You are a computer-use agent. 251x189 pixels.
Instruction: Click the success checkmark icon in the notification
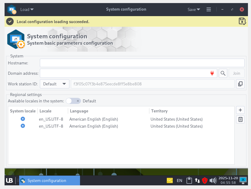pyautogui.click(x=10, y=22)
